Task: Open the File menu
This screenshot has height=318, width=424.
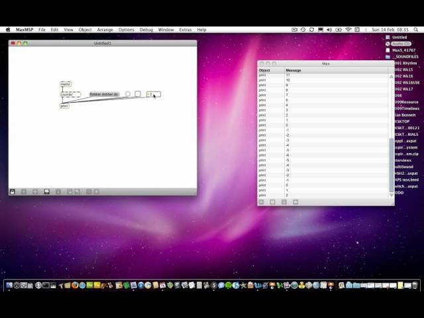Action: click(x=42, y=29)
